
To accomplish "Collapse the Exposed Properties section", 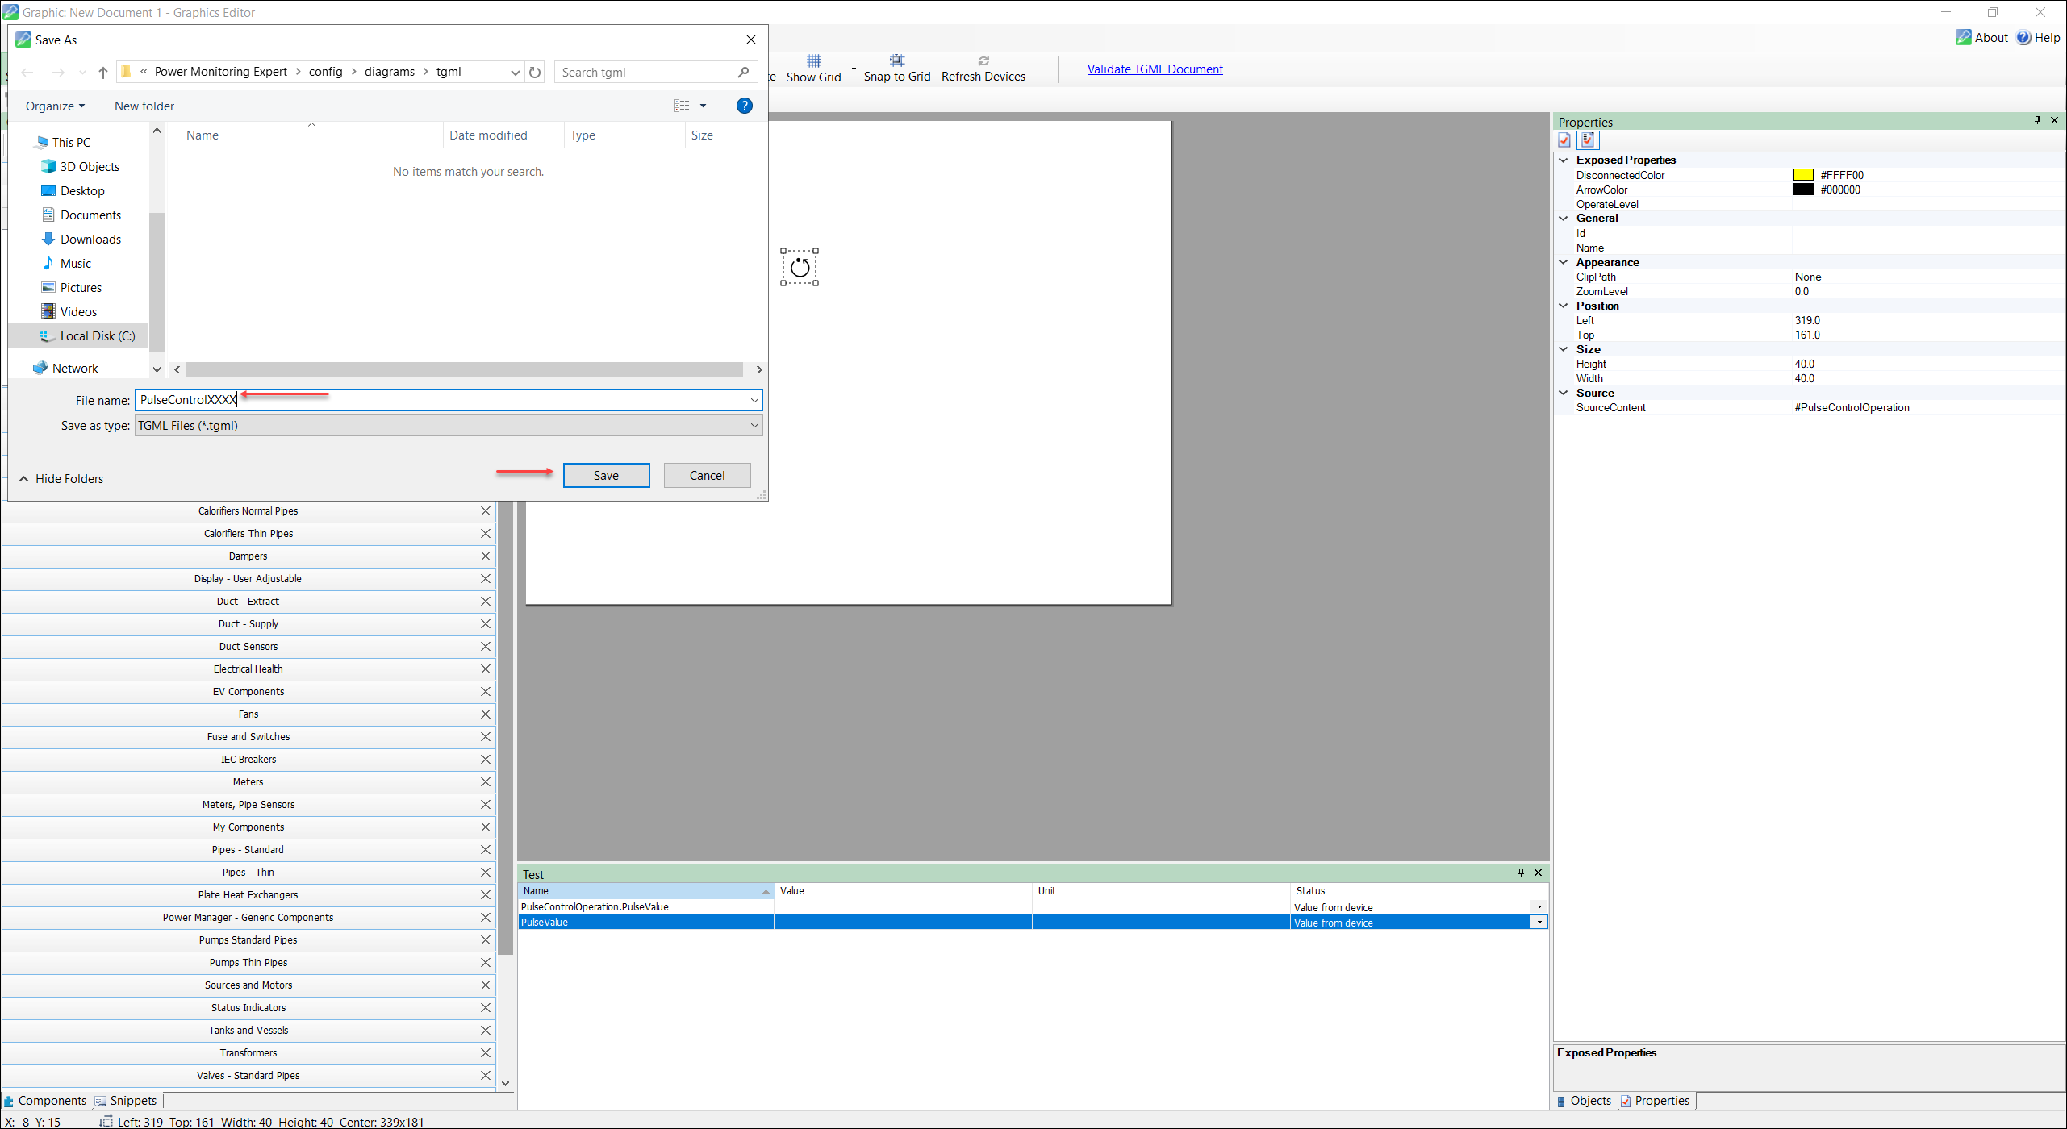I will click(x=1564, y=159).
